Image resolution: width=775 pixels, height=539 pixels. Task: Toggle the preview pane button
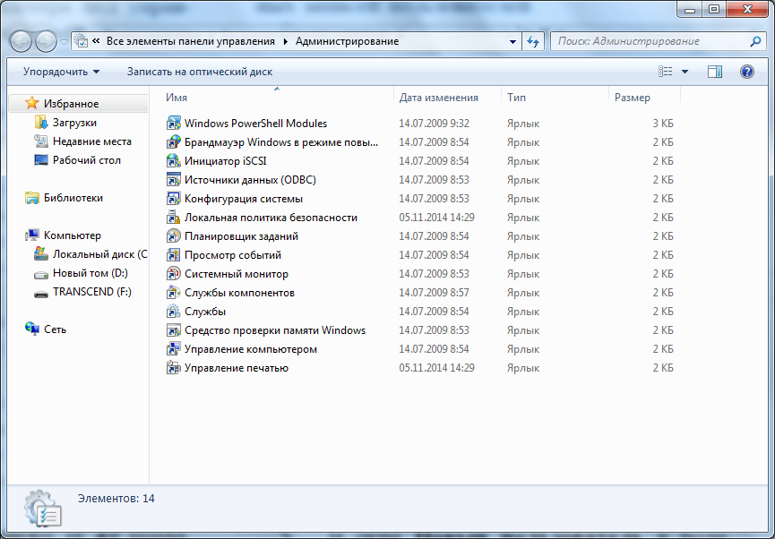coord(715,72)
